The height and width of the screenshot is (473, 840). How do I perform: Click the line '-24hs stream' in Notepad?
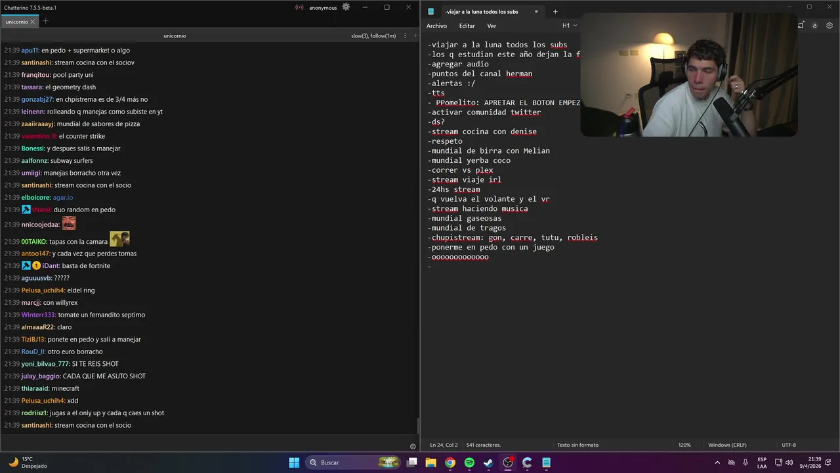[454, 189]
